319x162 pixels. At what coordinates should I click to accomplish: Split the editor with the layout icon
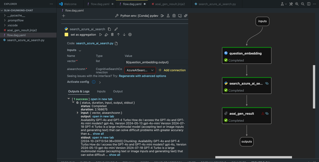[x=309, y=4]
